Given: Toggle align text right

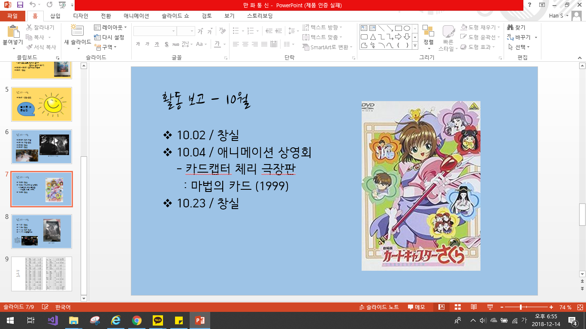Looking at the screenshot, I should click(254, 44).
